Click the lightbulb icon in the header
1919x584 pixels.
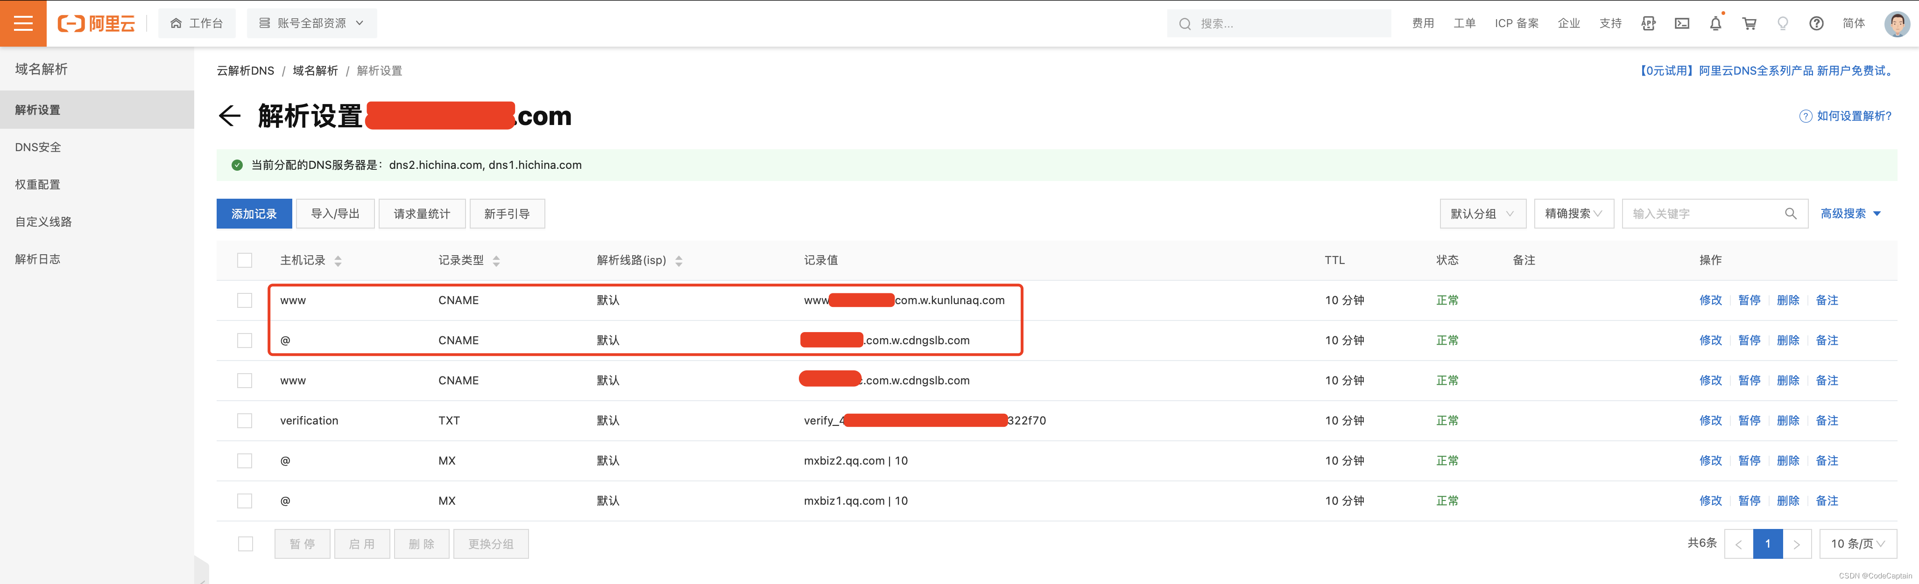tap(1783, 23)
